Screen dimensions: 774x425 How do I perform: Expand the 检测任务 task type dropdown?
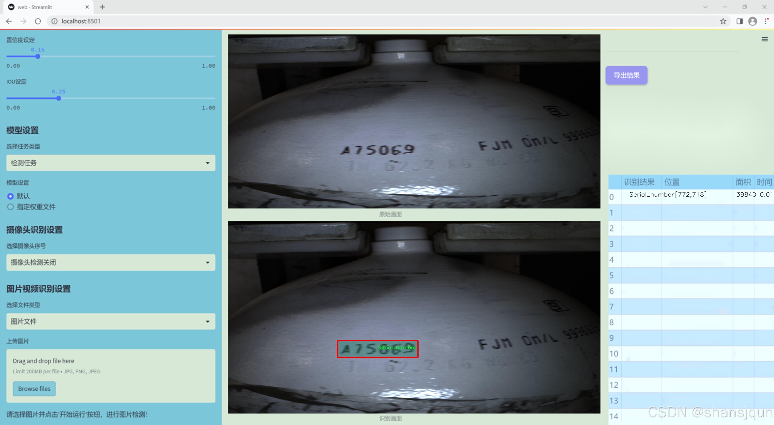[x=111, y=163]
